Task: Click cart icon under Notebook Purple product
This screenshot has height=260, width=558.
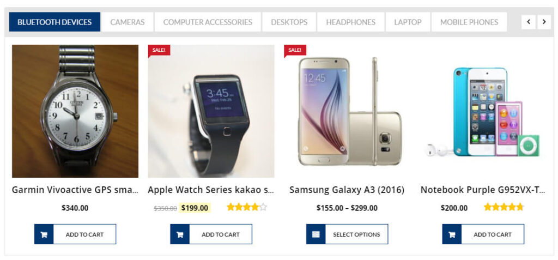Action: pos(452,234)
